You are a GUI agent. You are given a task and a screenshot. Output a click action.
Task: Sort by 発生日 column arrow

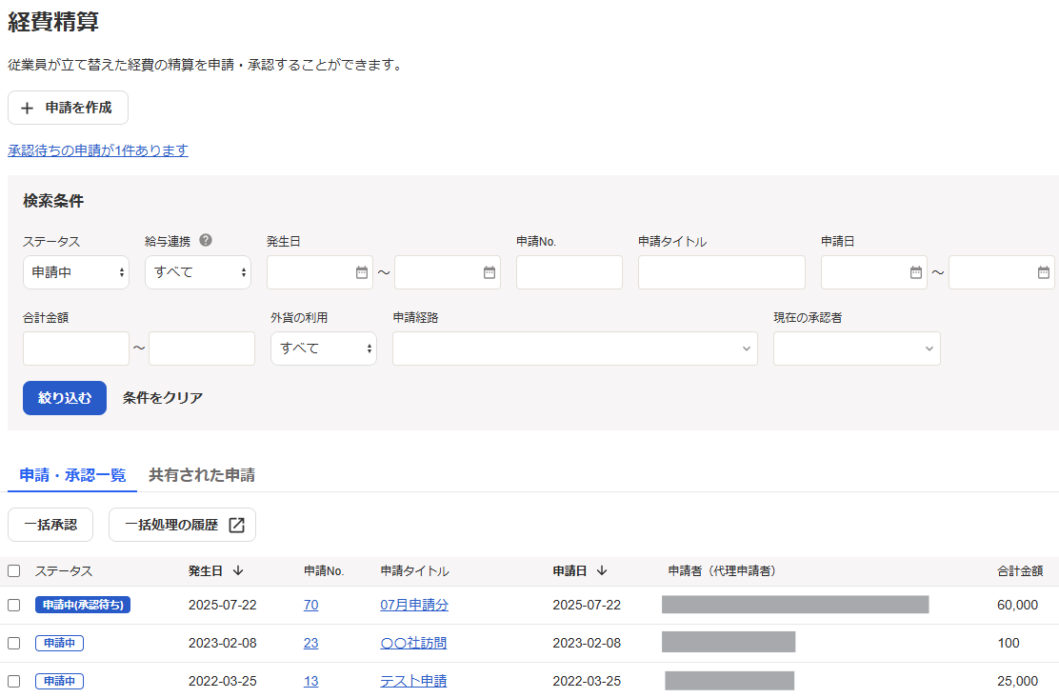pos(238,571)
